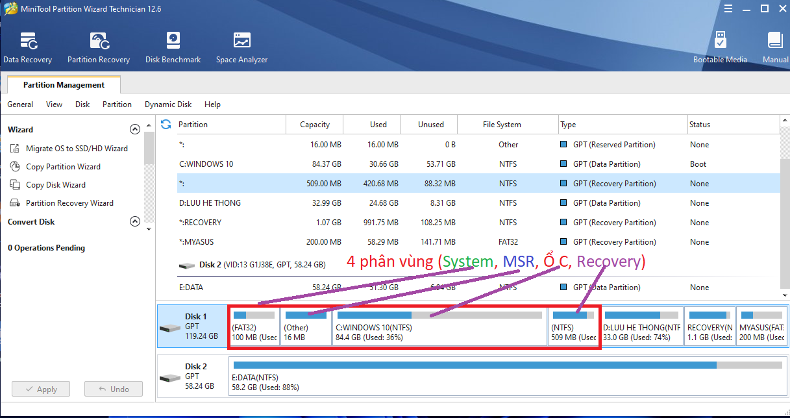Open Disk Benchmark
This screenshot has width=790, height=418.
click(x=173, y=48)
